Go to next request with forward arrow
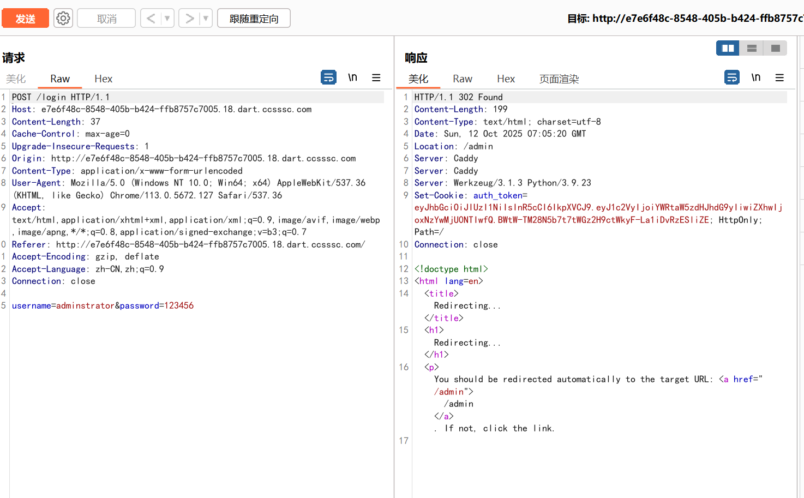This screenshot has width=804, height=498. (x=189, y=19)
